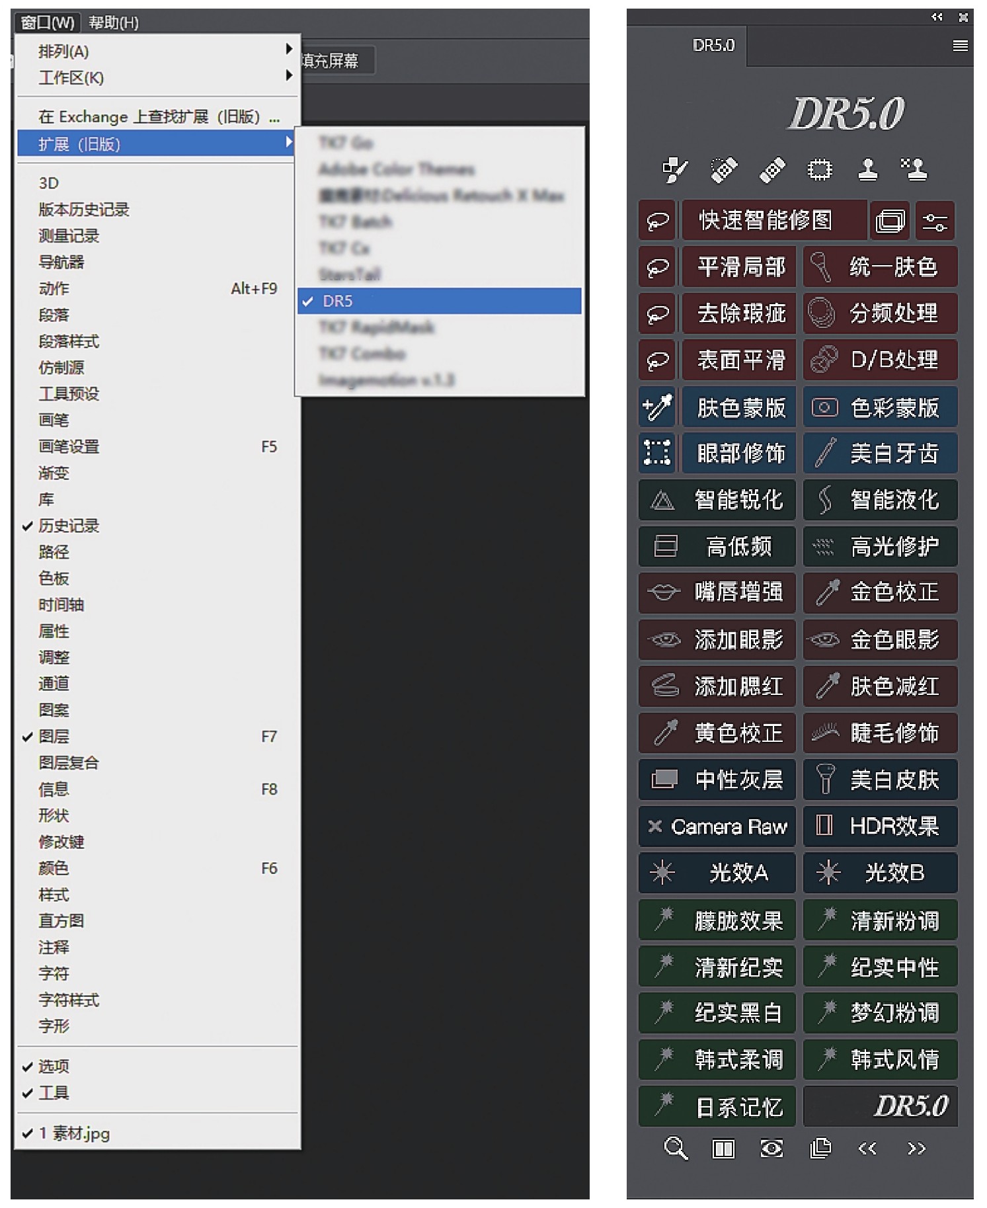The width and height of the screenshot is (987, 1208).
Task: Select 动作 from the Window menu
Action: point(54,289)
